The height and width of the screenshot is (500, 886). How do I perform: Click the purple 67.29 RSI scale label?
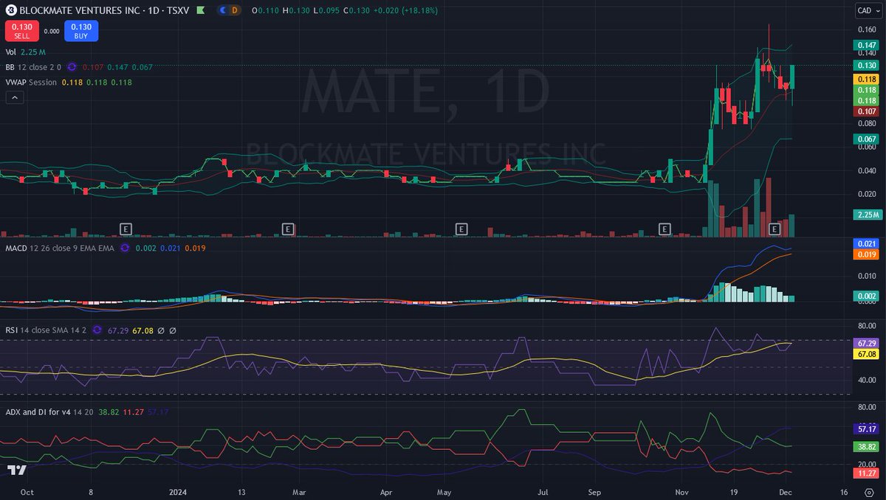click(x=866, y=344)
